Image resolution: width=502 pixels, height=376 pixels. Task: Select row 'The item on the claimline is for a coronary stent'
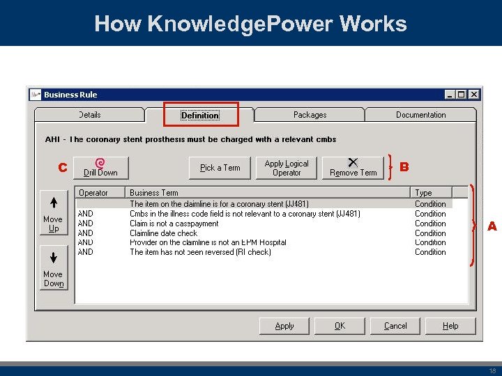[264, 203]
